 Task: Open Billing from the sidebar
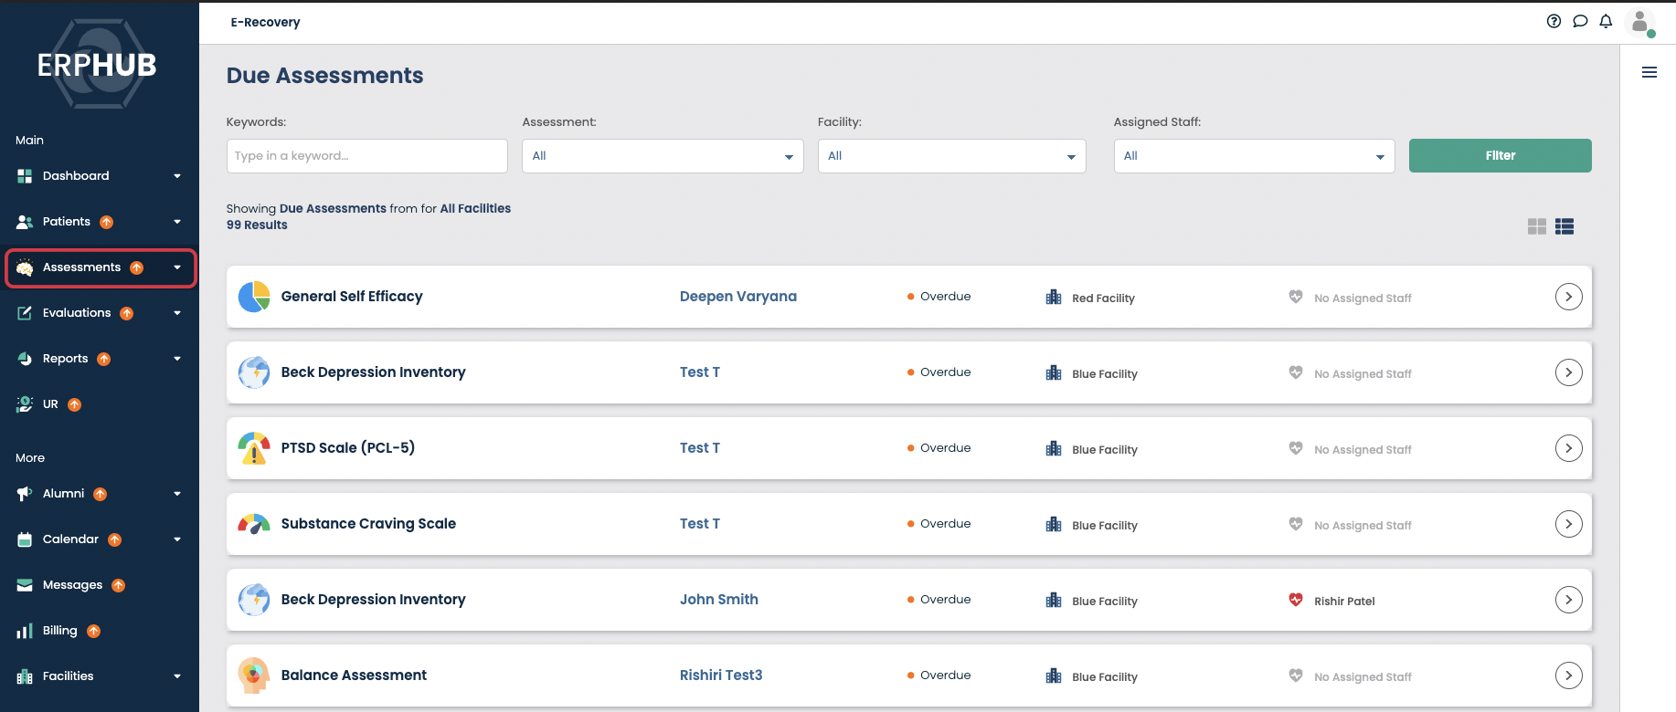[59, 631]
